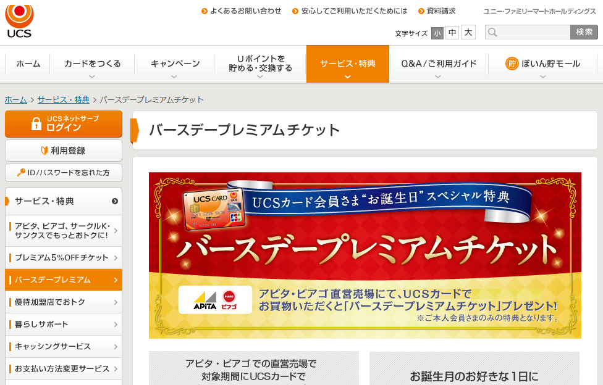
Task: Open the サービス・特典 navigation tab
Action: click(348, 64)
